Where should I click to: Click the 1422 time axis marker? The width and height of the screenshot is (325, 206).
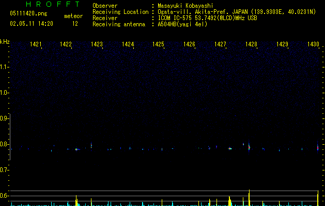click(66, 44)
